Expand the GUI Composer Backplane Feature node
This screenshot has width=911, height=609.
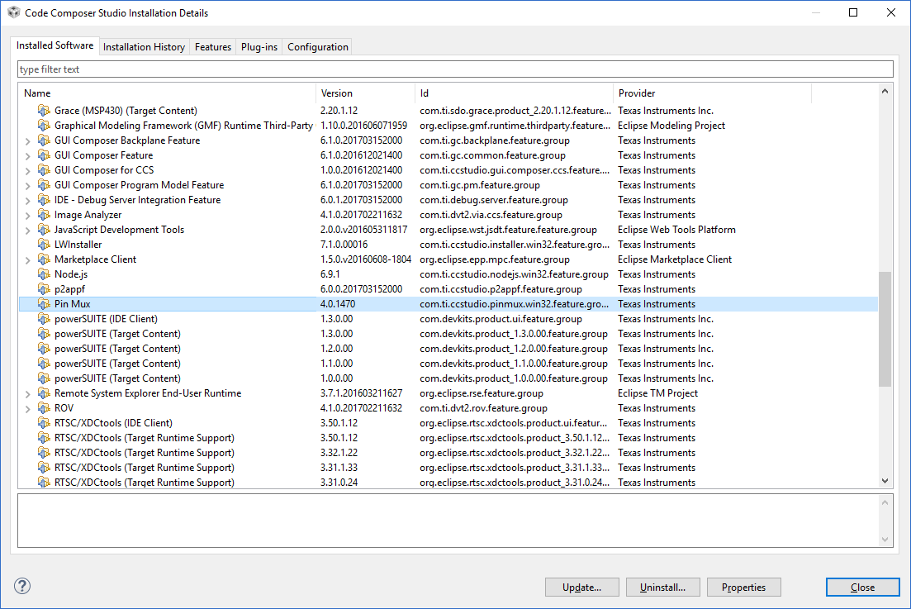pyautogui.click(x=27, y=140)
